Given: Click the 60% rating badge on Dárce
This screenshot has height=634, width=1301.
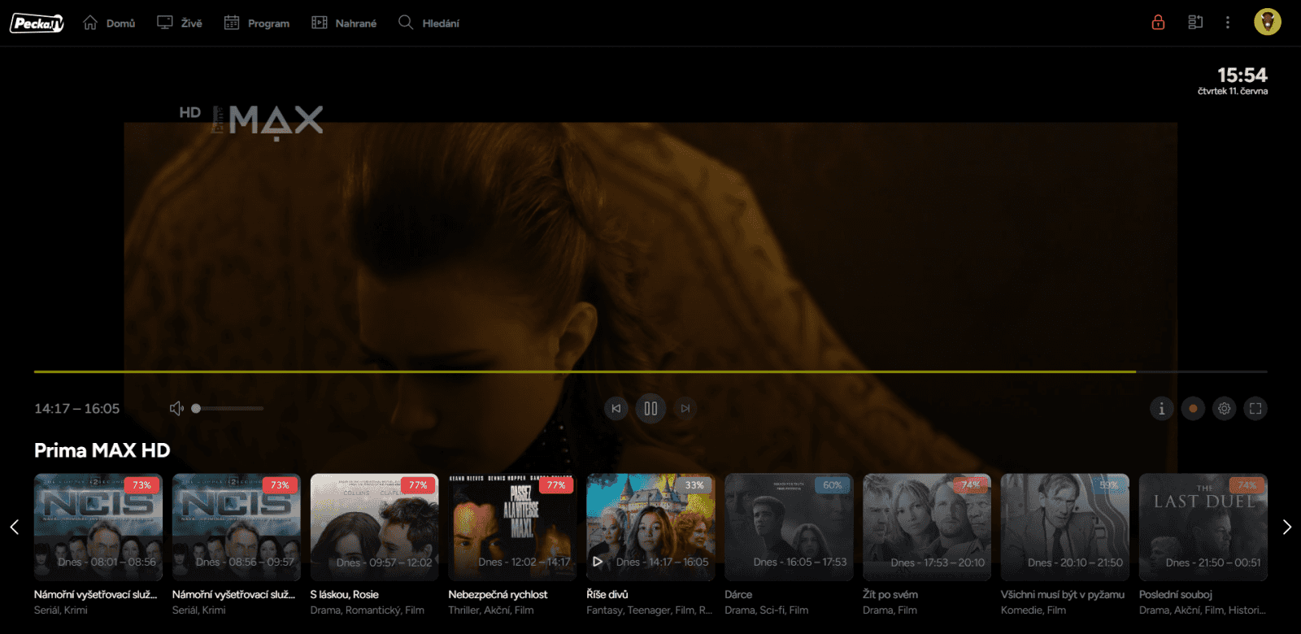Looking at the screenshot, I should click(833, 485).
